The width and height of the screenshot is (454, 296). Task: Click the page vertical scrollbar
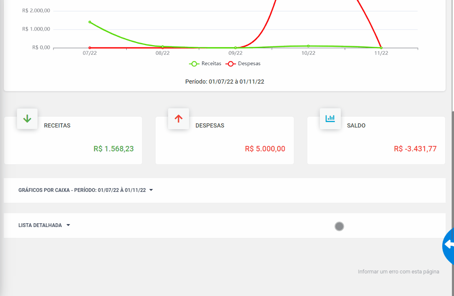[x=453, y=176]
